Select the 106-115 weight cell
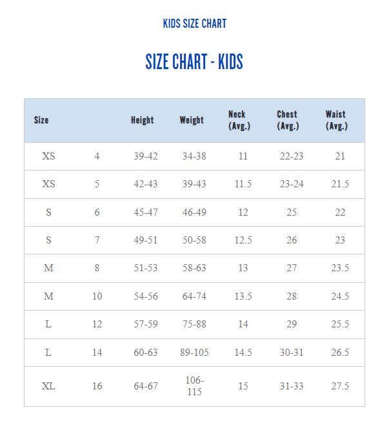Image resolution: width=389 pixels, height=423 pixels. tap(194, 386)
